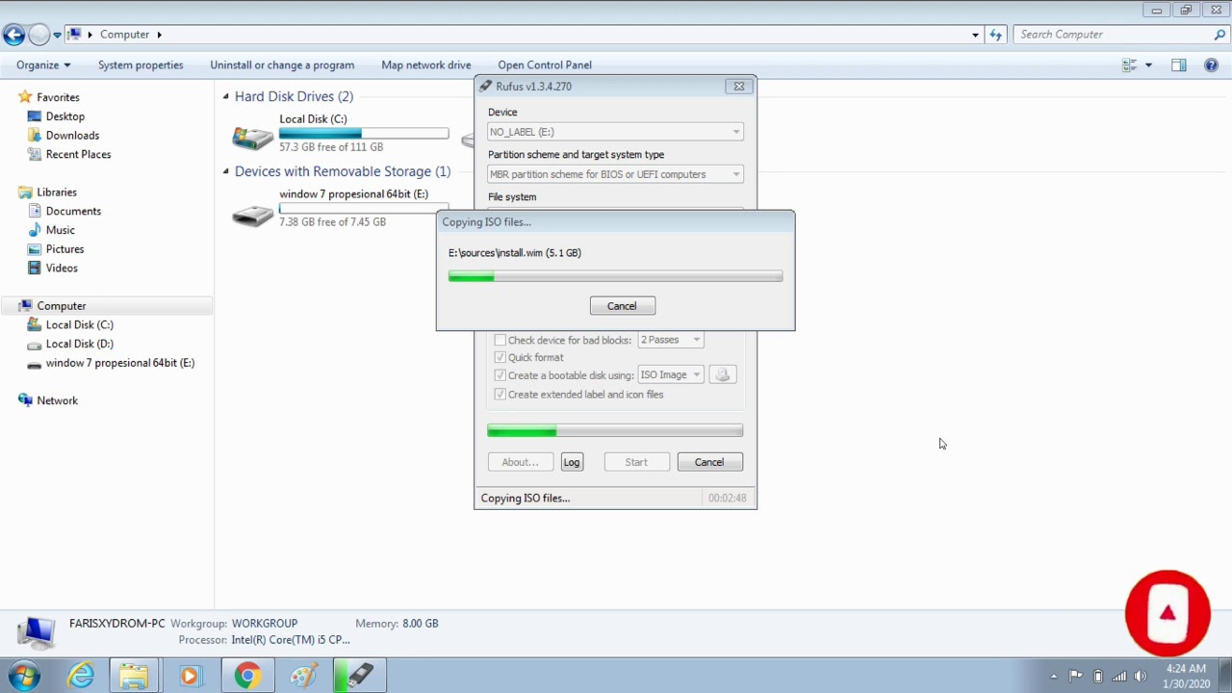Open Paint from the taskbar
This screenshot has height=693, width=1232.
[x=304, y=676]
